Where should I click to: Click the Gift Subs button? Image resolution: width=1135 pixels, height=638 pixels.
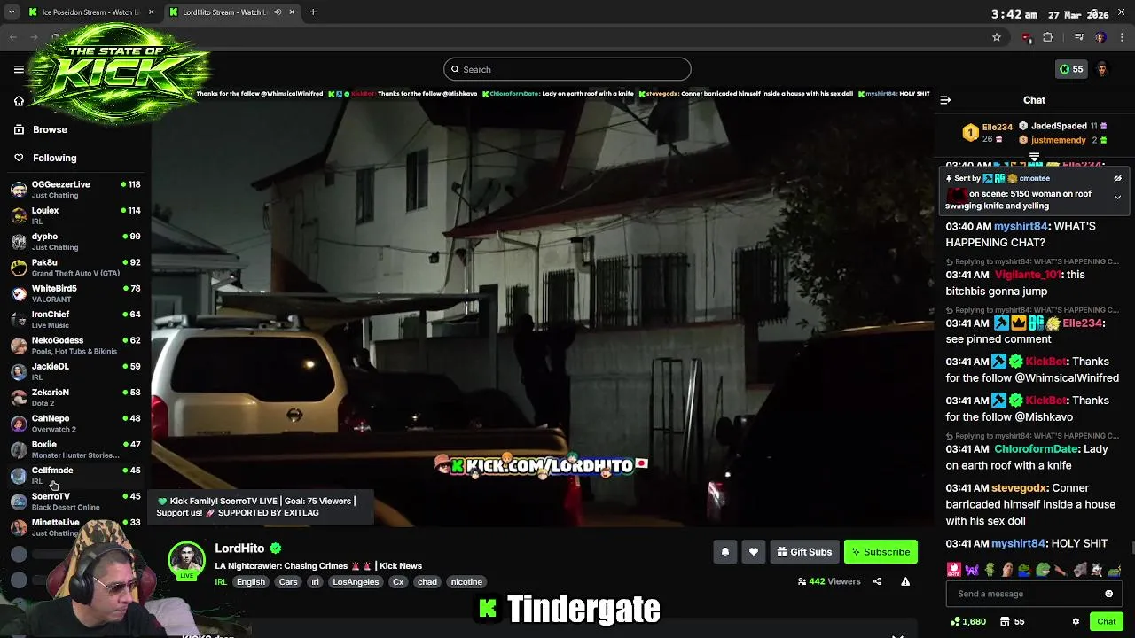tap(804, 552)
